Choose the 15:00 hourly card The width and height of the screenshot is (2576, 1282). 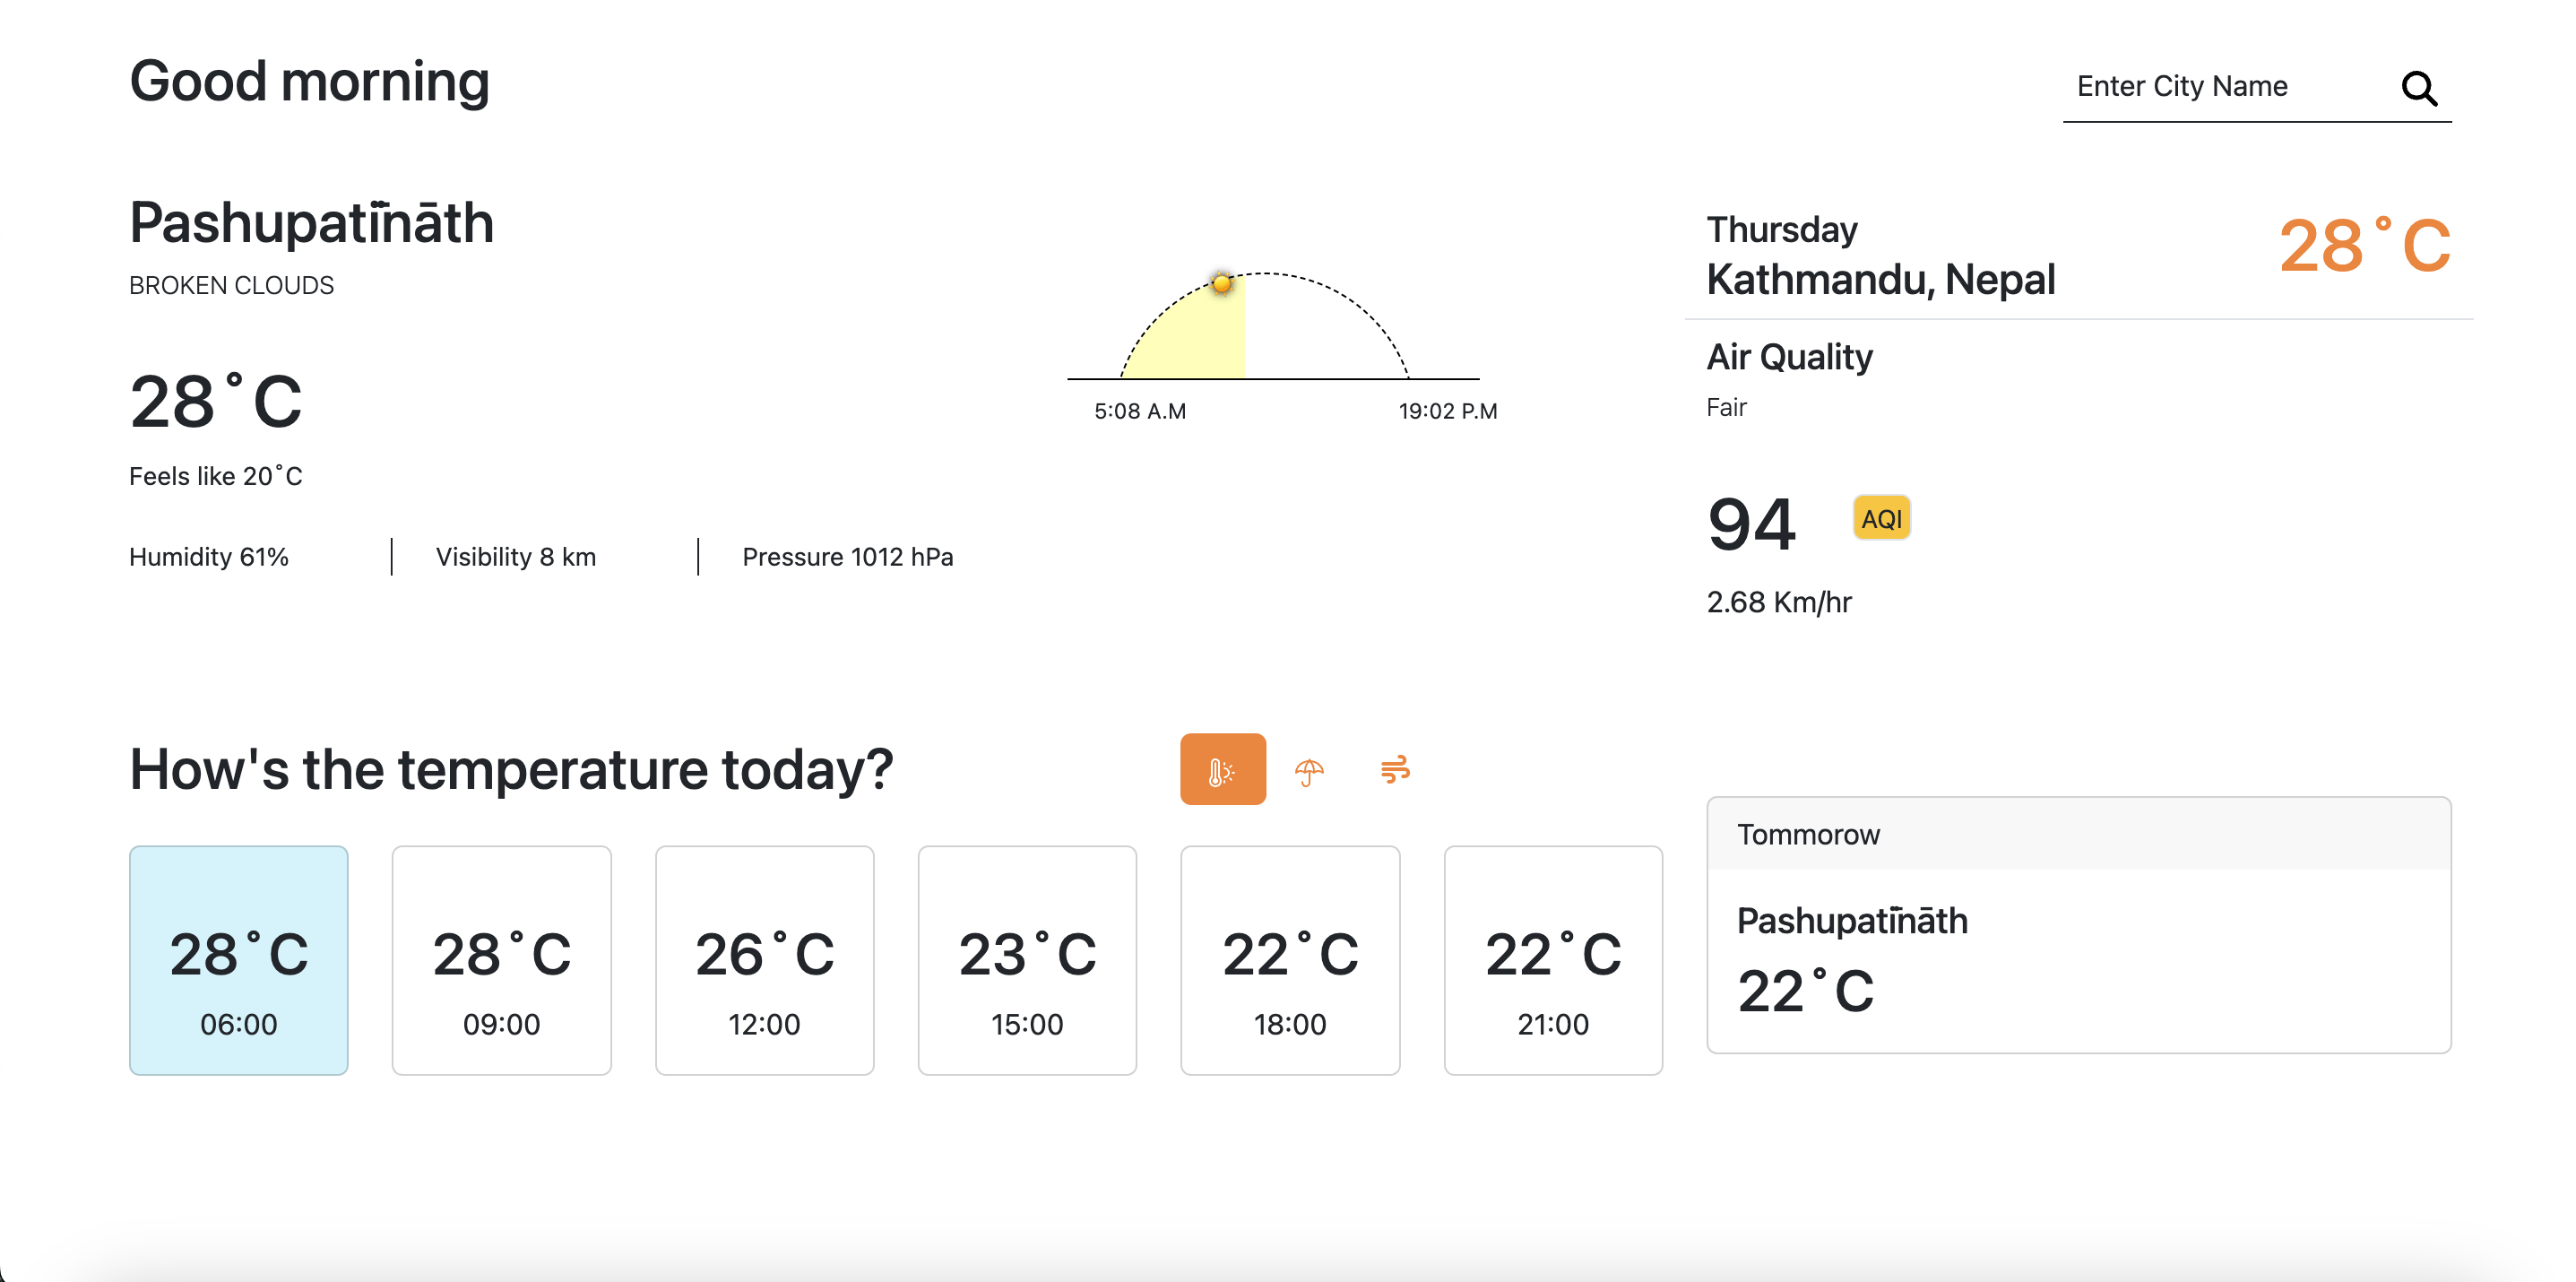[1027, 960]
